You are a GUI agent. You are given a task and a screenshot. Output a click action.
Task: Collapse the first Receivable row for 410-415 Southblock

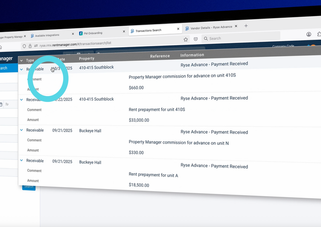click(x=21, y=69)
